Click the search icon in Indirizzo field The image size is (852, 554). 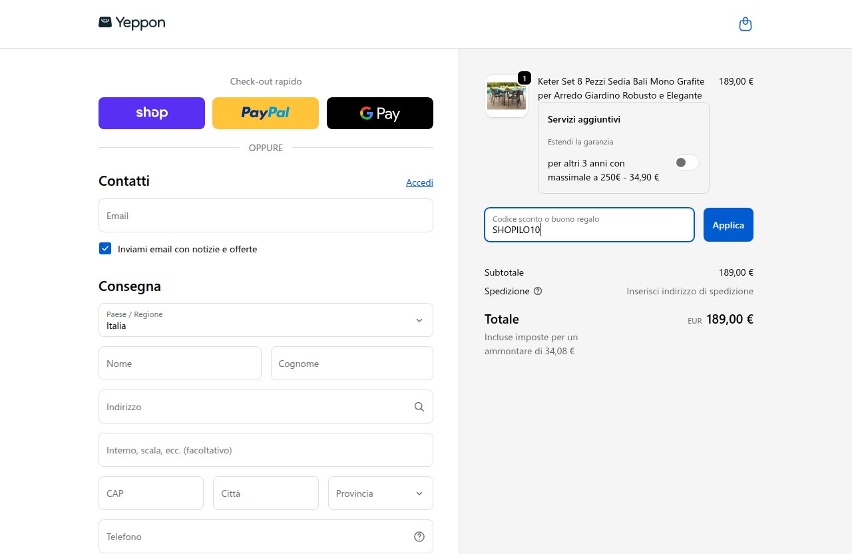coord(419,407)
